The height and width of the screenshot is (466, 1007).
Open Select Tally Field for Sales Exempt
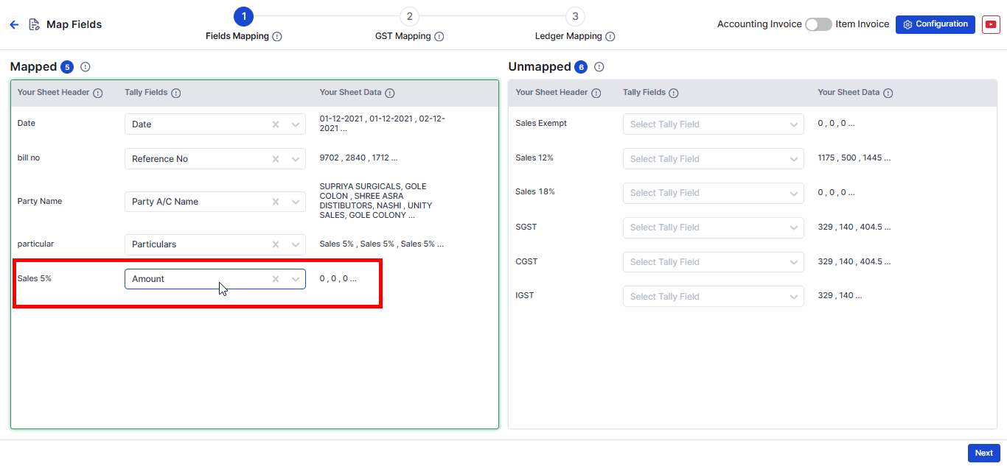tap(713, 124)
